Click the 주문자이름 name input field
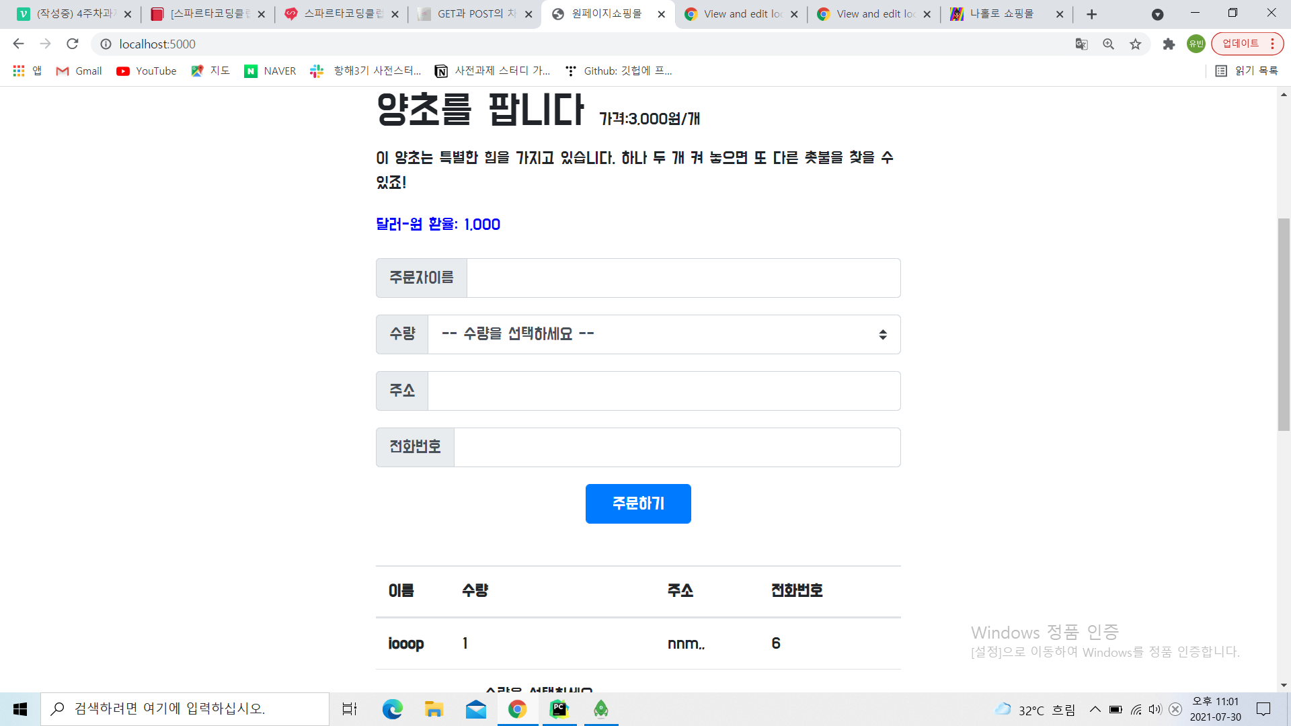 [x=683, y=278]
